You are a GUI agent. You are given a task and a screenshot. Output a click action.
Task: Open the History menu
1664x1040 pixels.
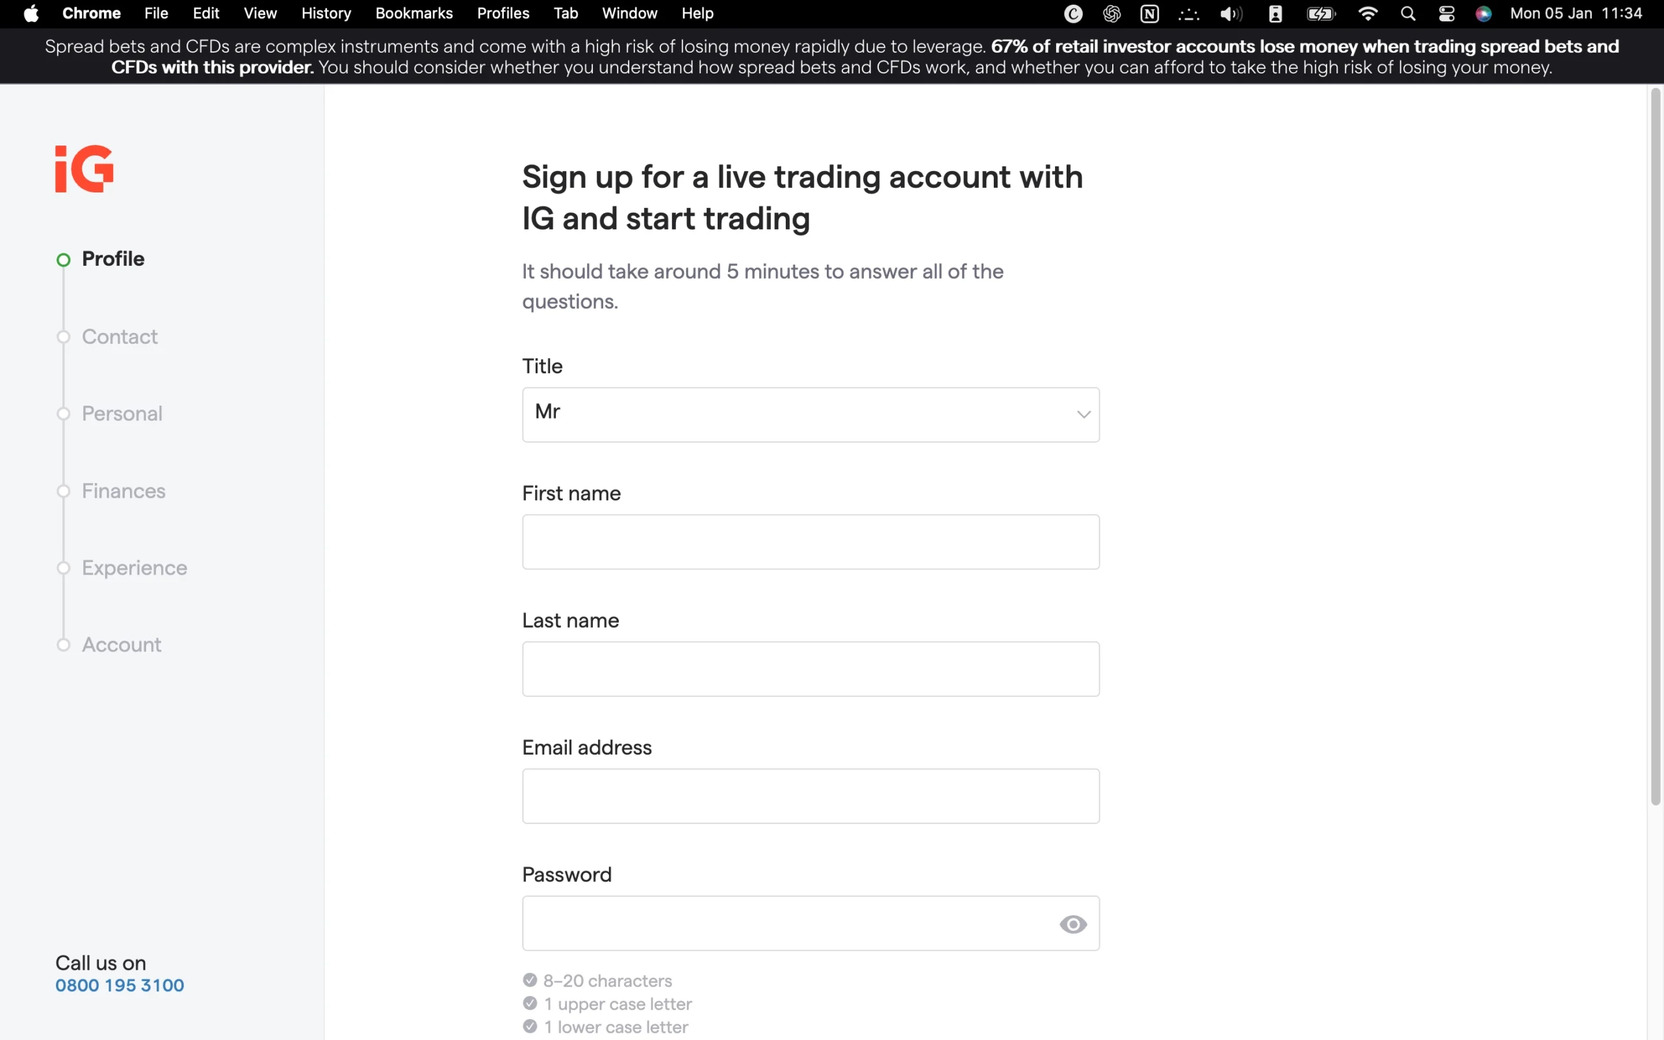326,13
